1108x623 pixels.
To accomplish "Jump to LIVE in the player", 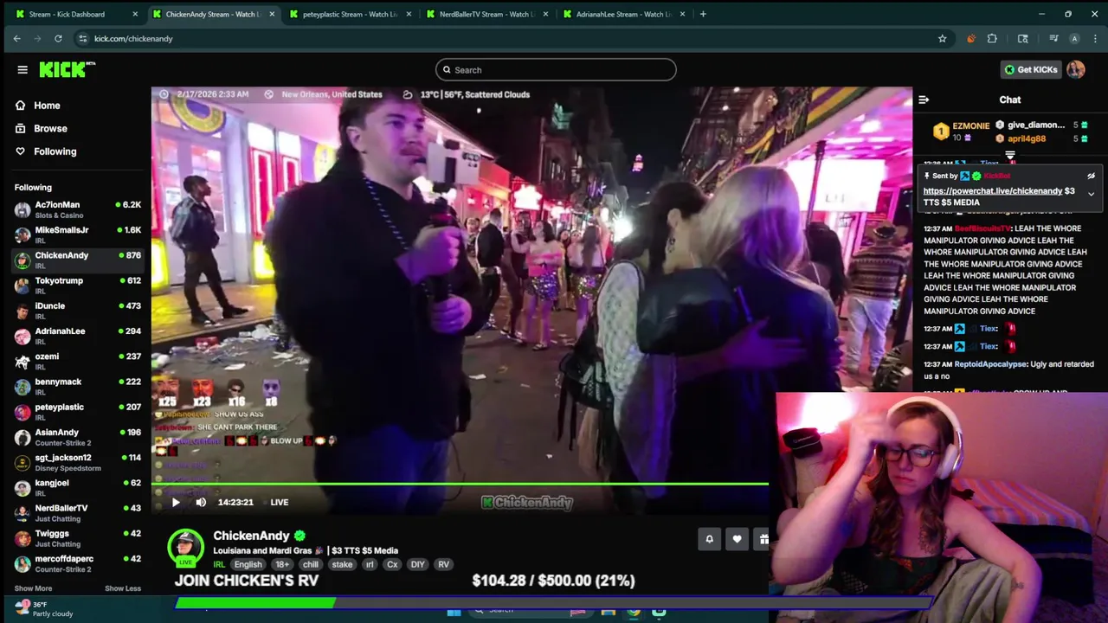I will [279, 502].
